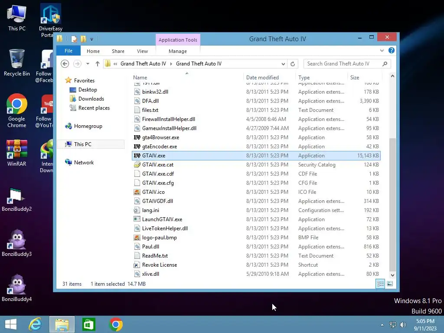Switch to the Details view icon
Screen dimensions: 444x333
[x=380, y=284]
